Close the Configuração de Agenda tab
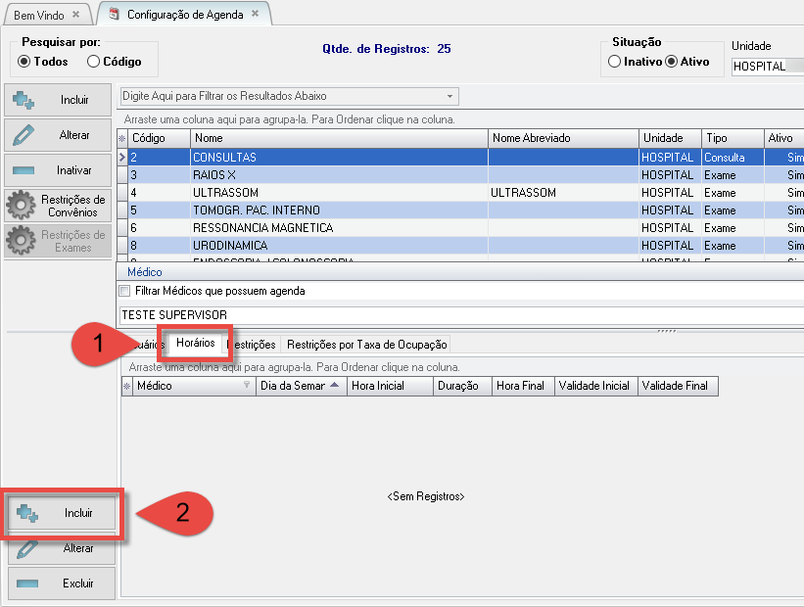 [256, 14]
